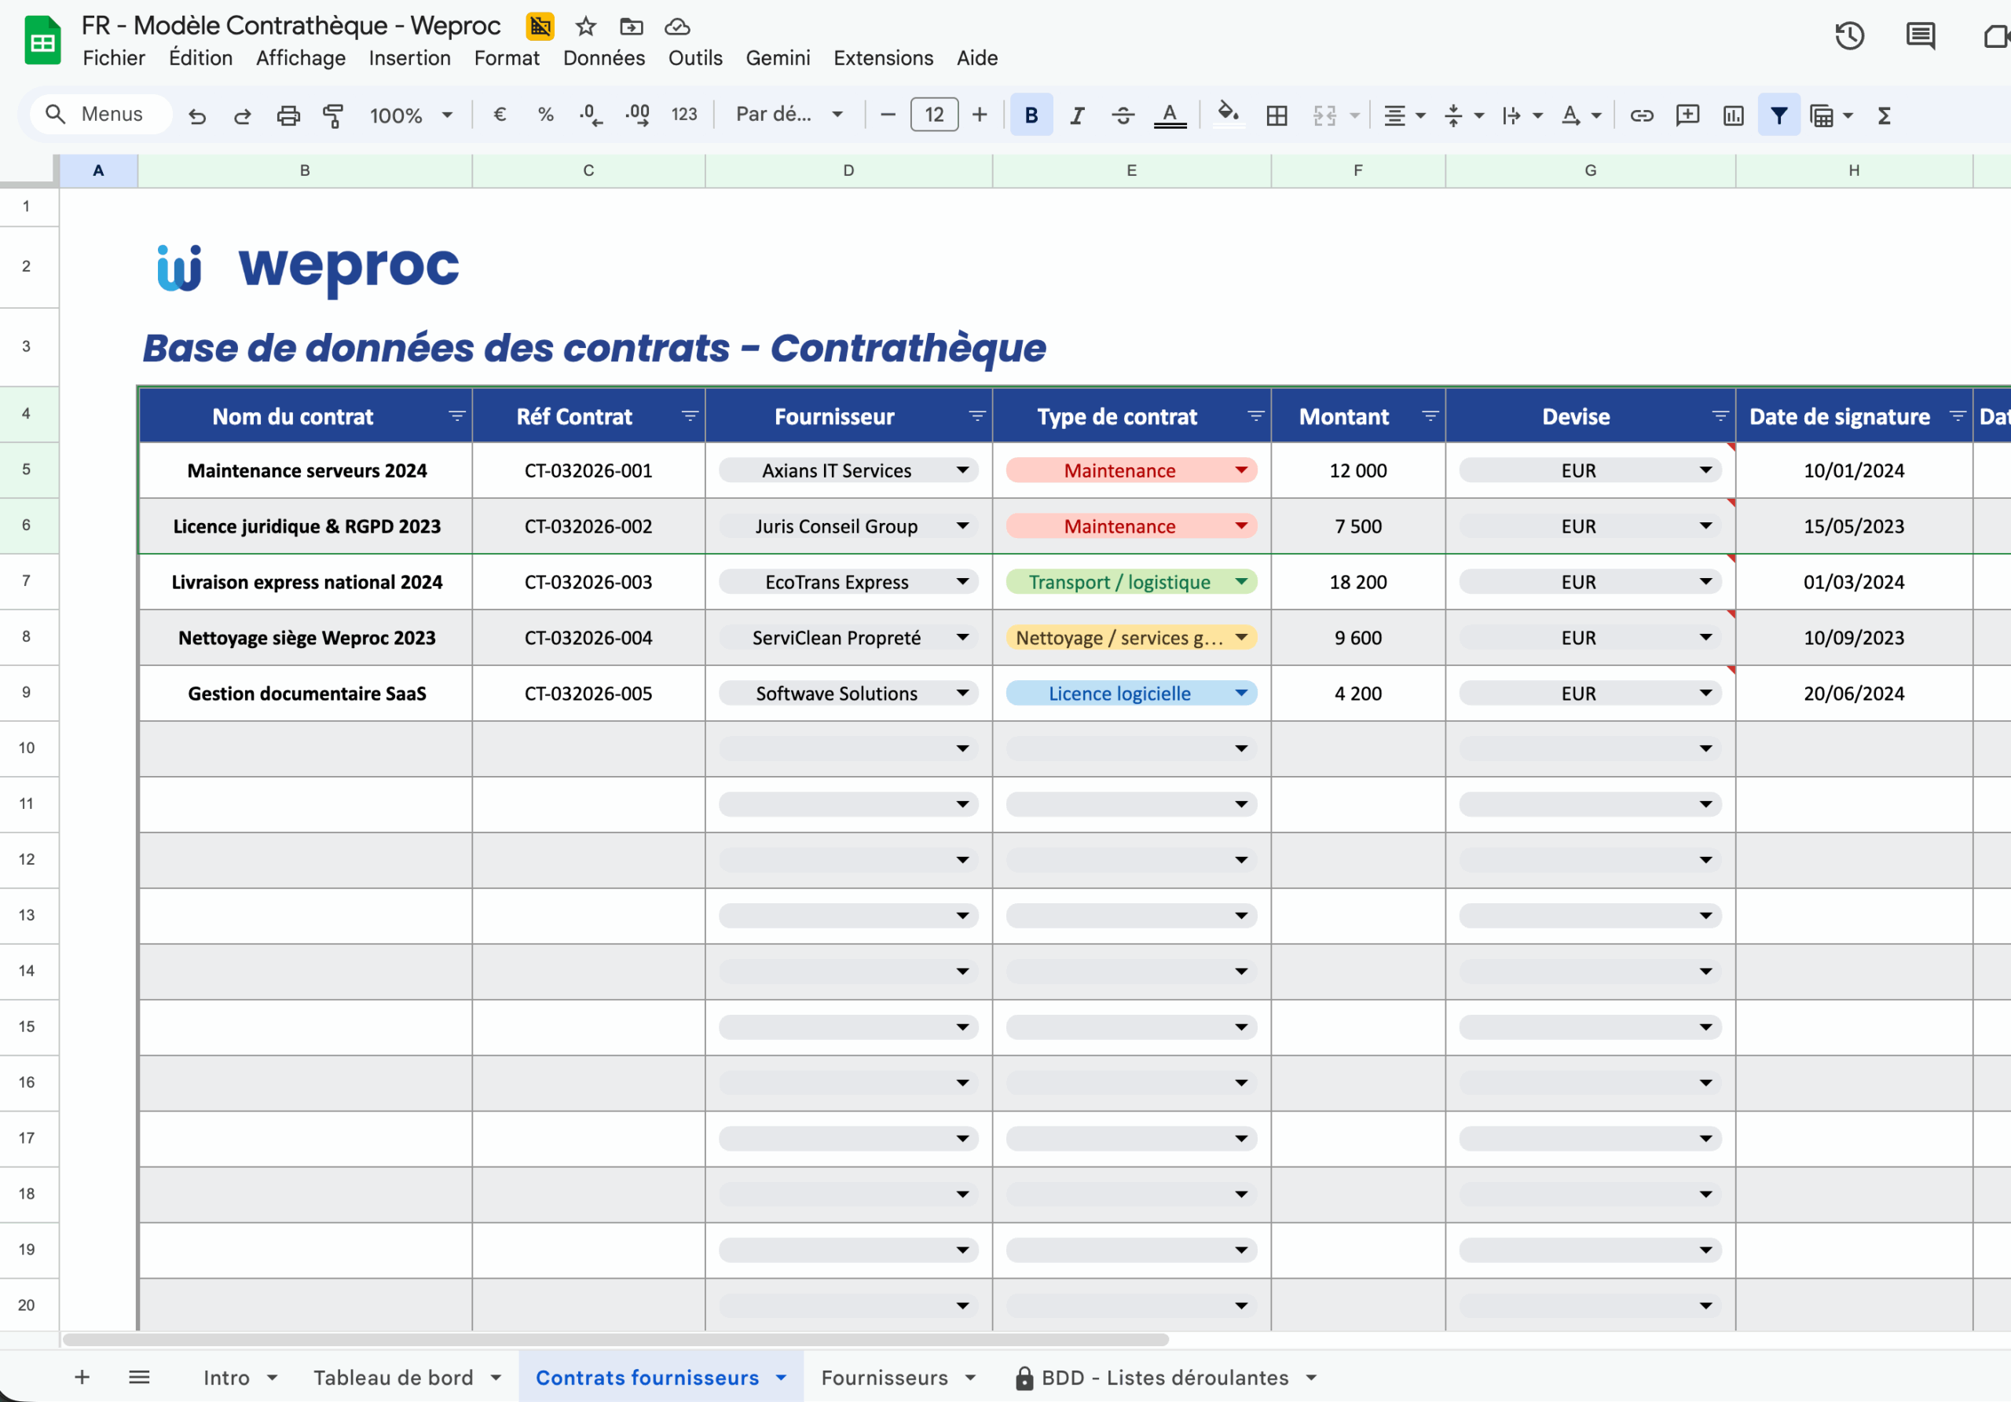Click the font size input field
Screen dimensions: 2011x1402
(x=934, y=115)
